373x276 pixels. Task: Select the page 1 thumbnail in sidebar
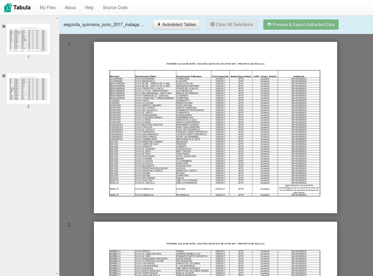point(28,39)
